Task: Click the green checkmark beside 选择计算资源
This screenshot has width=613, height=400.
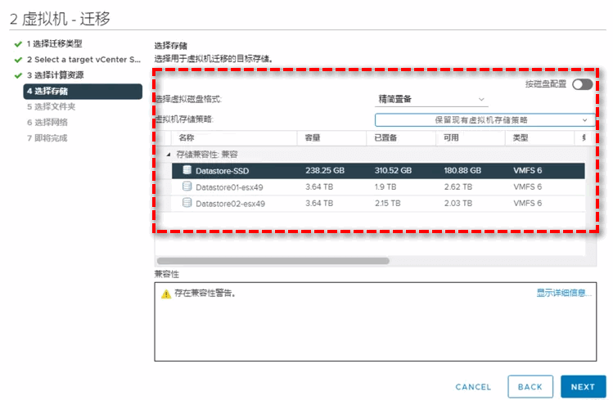Action: click(18, 75)
